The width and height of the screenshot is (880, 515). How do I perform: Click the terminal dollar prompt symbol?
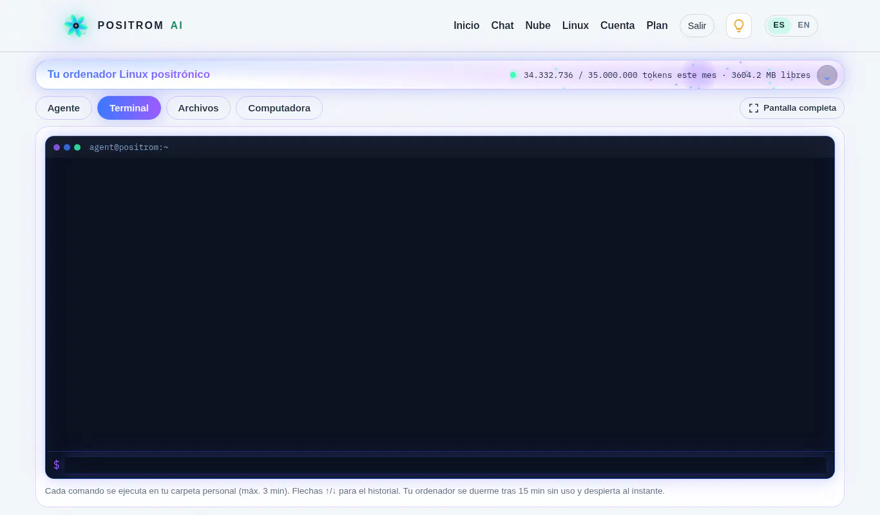tap(57, 465)
